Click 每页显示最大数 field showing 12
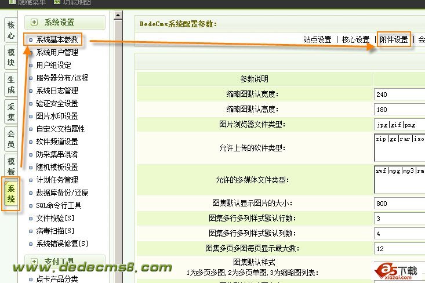425x283 pixels. pos(399,249)
